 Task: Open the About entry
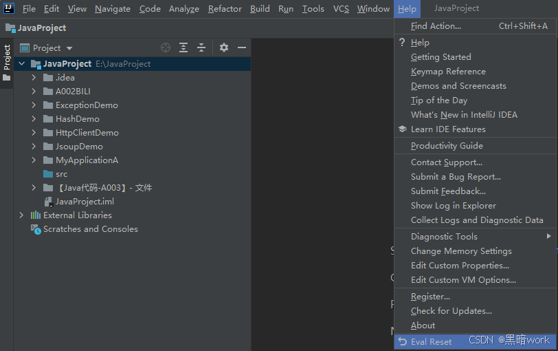(475, 326)
